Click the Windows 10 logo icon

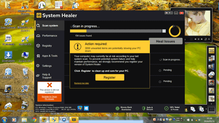86,108
